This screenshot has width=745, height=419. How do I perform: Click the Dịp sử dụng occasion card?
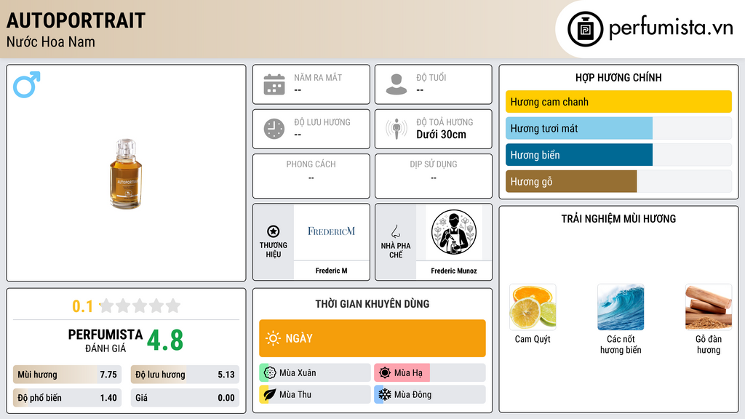pos(434,176)
